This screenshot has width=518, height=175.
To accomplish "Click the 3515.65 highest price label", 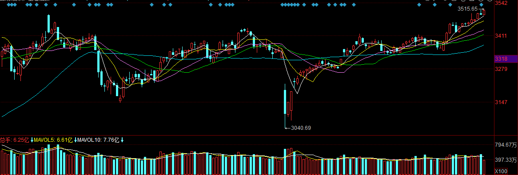I will pos(467,9).
